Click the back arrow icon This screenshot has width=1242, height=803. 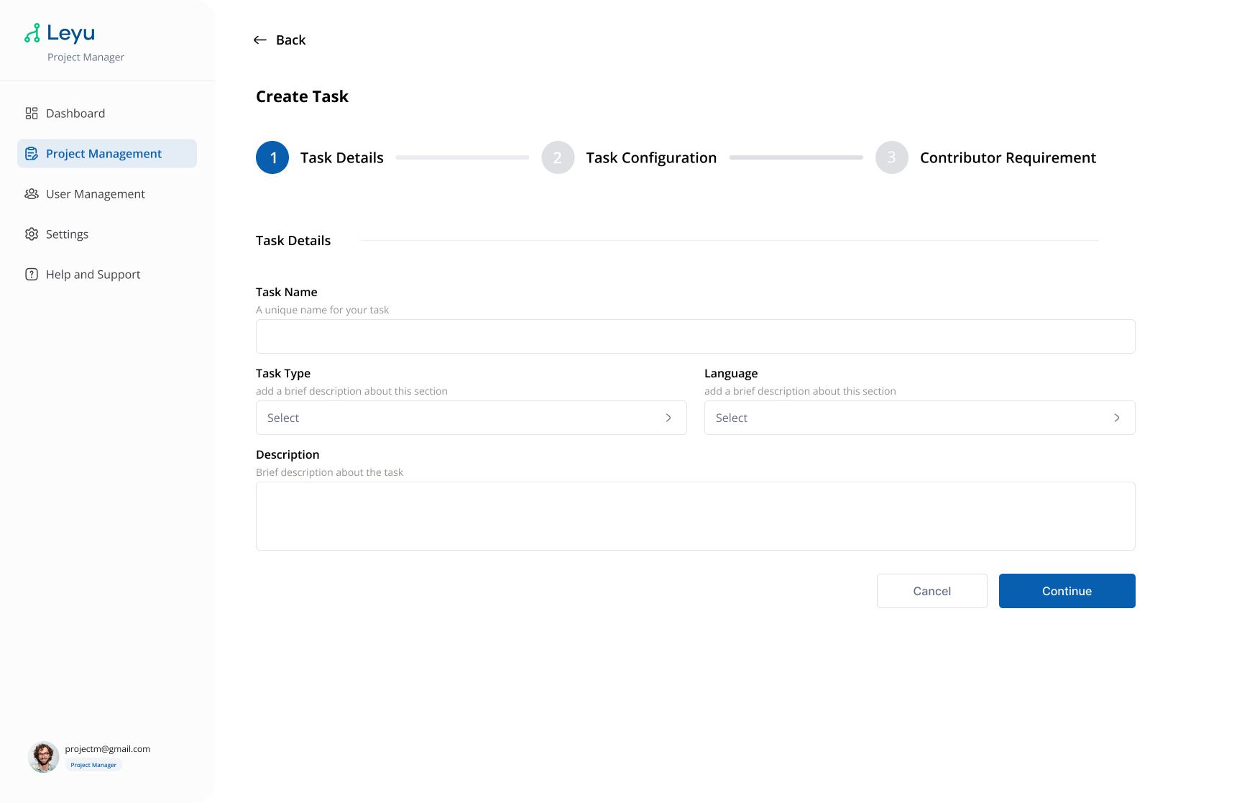pyautogui.click(x=259, y=40)
